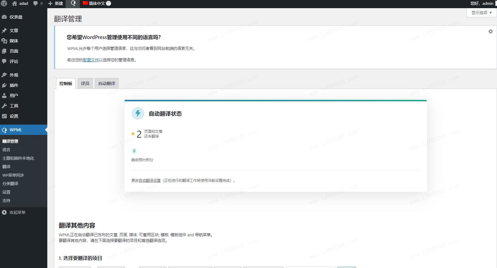Open WP菜单同步 submenu item
497x268 pixels.
pos(13,175)
